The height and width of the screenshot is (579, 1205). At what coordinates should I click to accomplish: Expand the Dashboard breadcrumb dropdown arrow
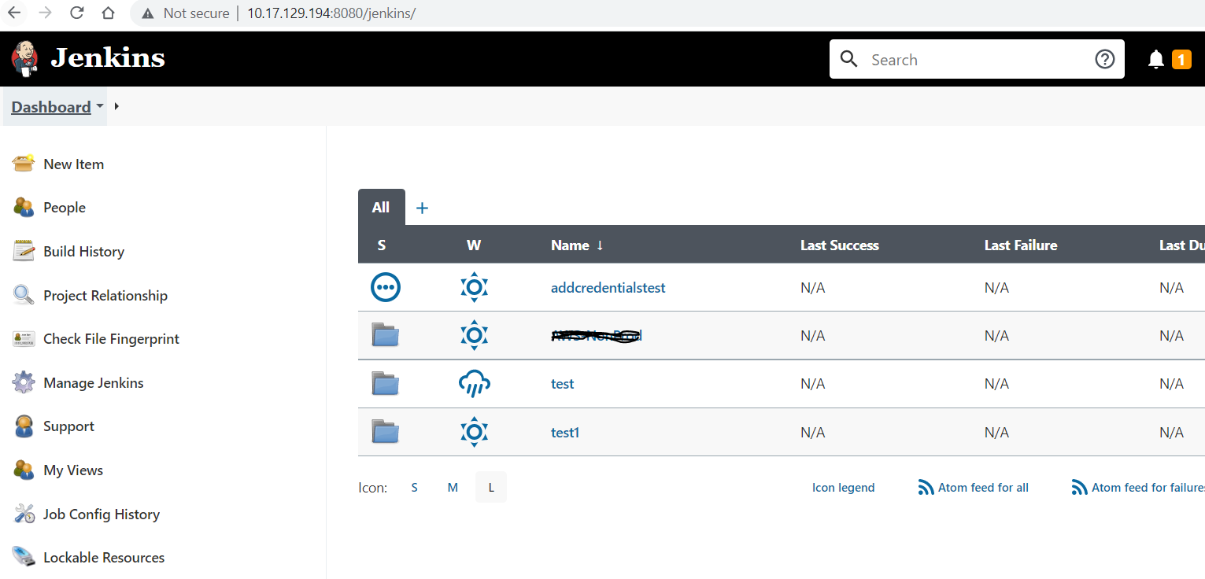tap(100, 106)
